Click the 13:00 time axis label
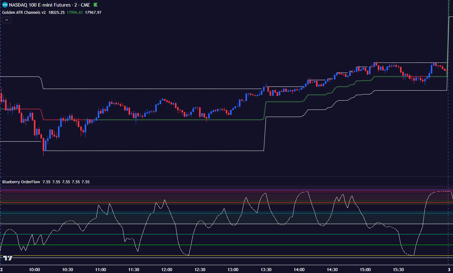Image resolution: width=453 pixels, height=273 pixels. (233, 270)
